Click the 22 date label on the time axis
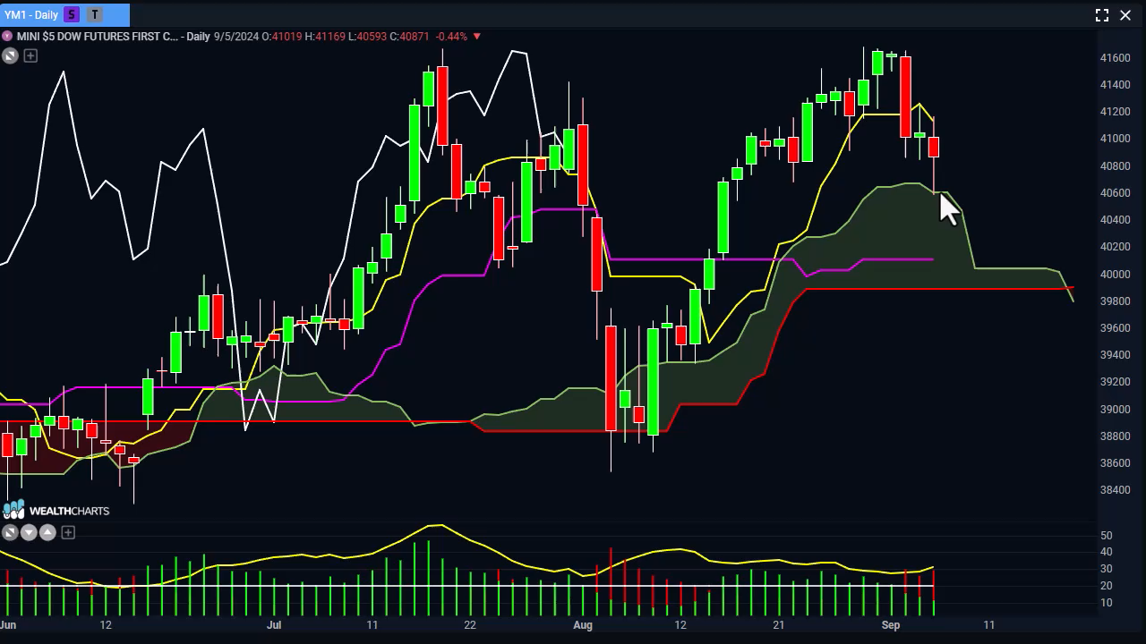The height and width of the screenshot is (644, 1146). (x=470, y=625)
